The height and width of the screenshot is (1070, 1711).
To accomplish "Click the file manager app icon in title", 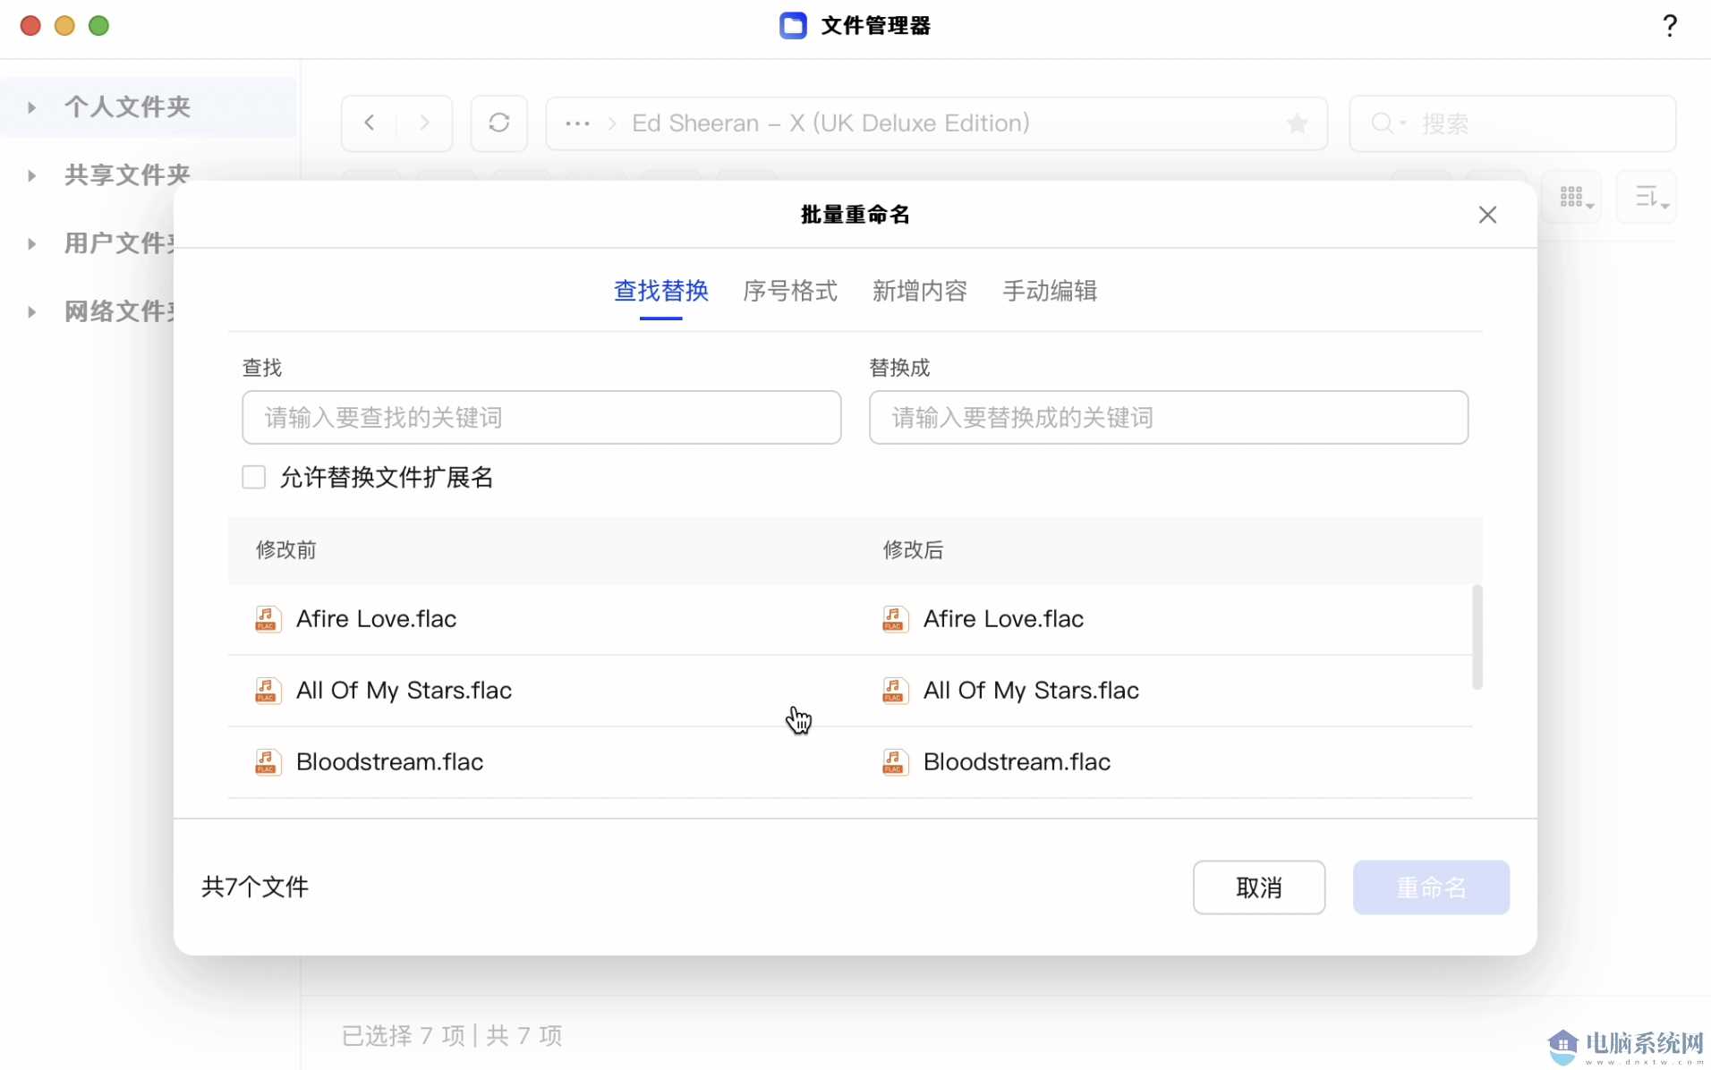I will [x=793, y=25].
